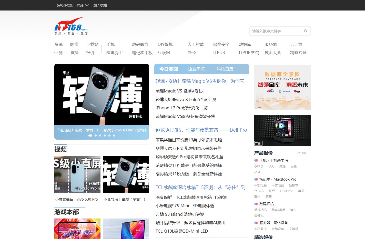Open the MacBook Pro price link
The width and height of the screenshot is (365, 239).
pos(285,179)
